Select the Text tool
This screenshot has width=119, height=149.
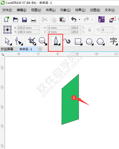click(x=114, y=41)
